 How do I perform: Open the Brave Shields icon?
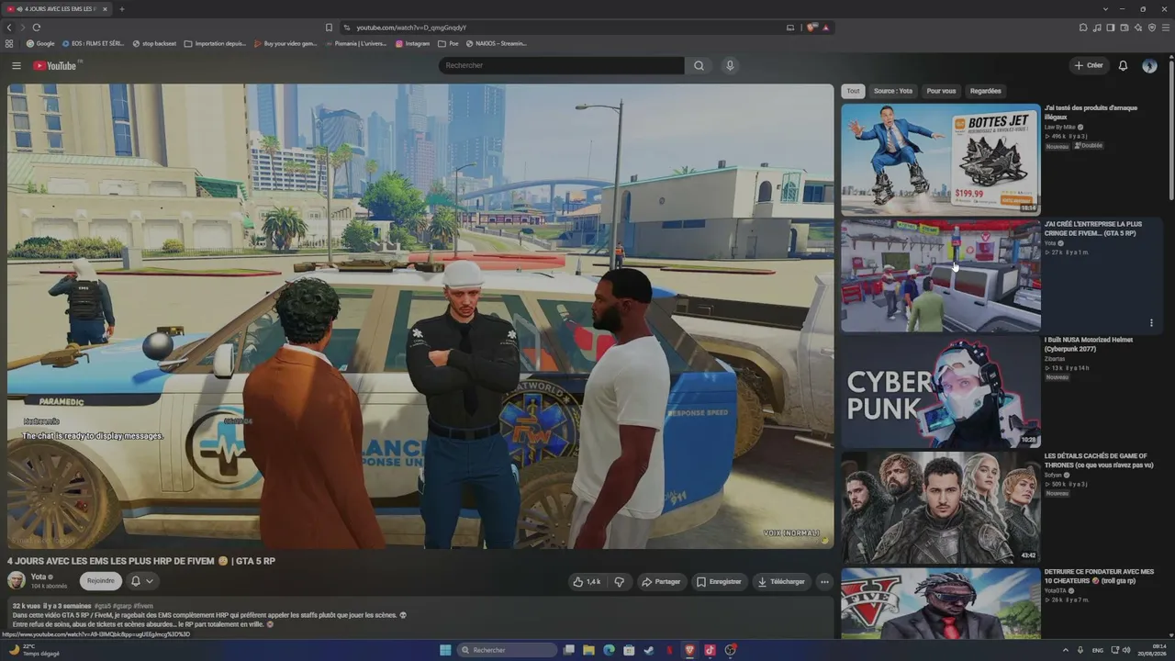(811, 28)
